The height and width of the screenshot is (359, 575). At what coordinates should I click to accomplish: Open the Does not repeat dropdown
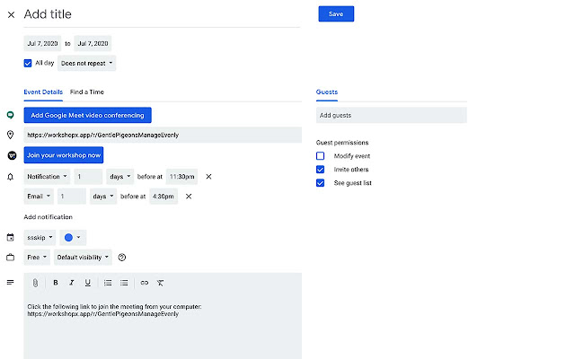[87, 63]
